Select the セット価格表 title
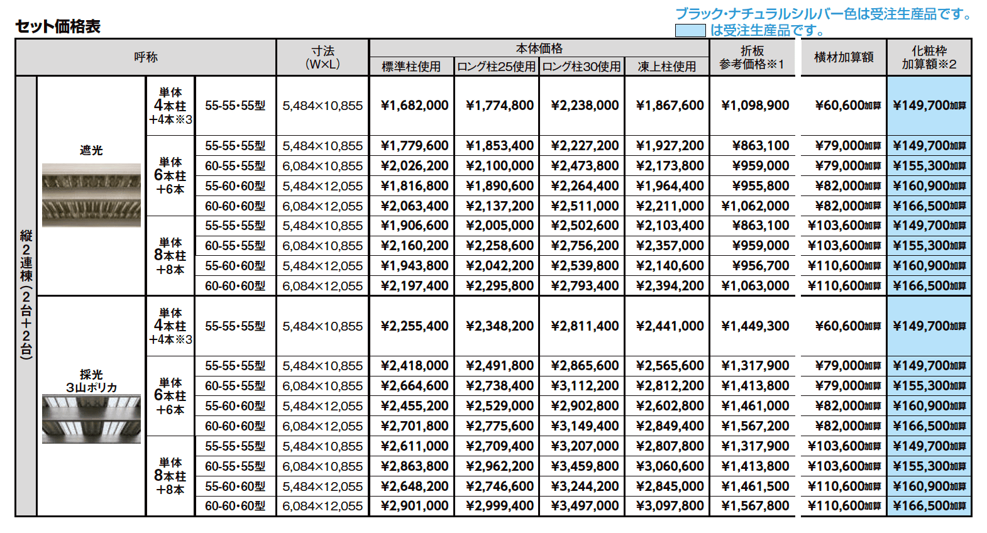This screenshot has height=533, width=987. click(x=58, y=26)
